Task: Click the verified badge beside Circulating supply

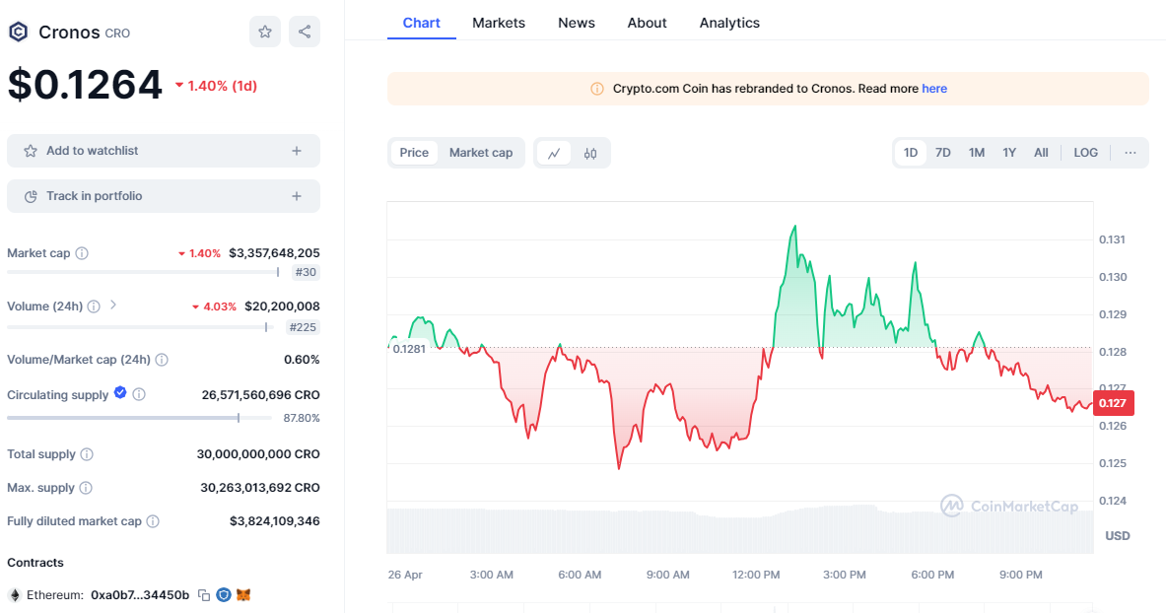Action: pyautogui.click(x=120, y=393)
